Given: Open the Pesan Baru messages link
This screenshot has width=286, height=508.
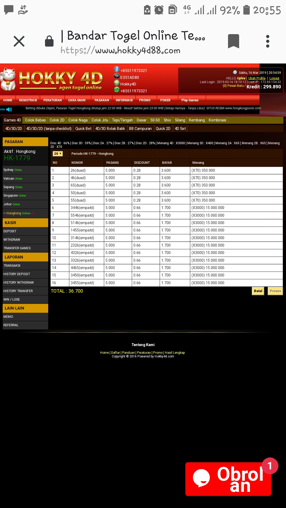Looking at the screenshot, I should (x=233, y=86).
